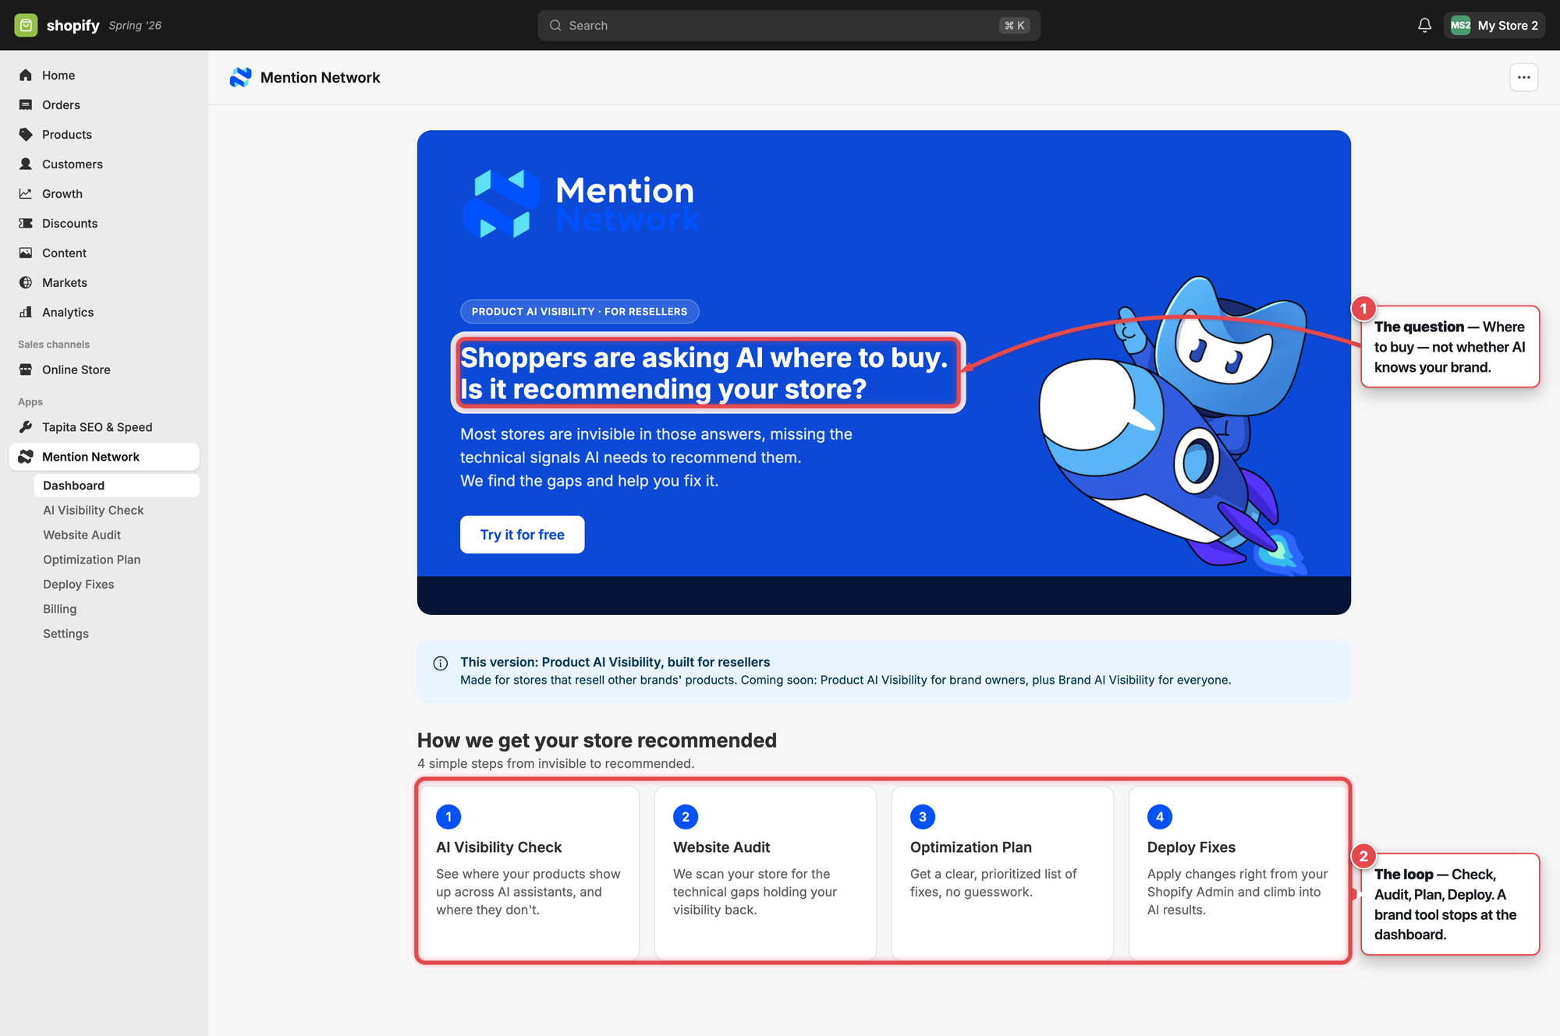The height and width of the screenshot is (1036, 1560).
Task: Open notifications with the bell icon
Action: [x=1424, y=25]
